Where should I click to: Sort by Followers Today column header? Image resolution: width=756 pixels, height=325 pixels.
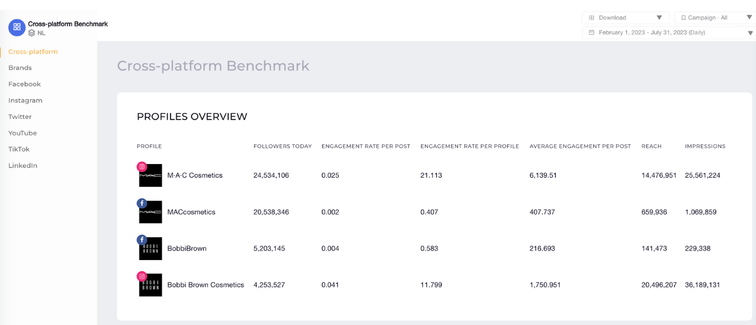click(282, 147)
